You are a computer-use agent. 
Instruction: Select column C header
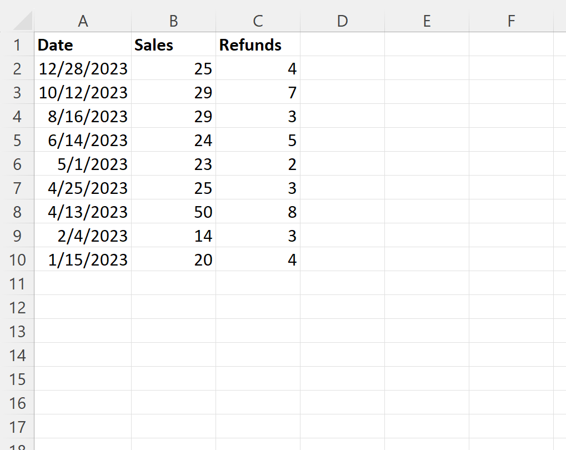pyautogui.click(x=258, y=21)
